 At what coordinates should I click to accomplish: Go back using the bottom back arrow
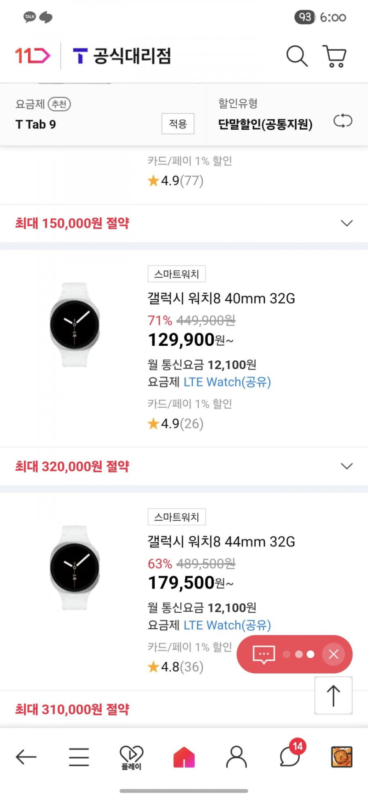26,757
